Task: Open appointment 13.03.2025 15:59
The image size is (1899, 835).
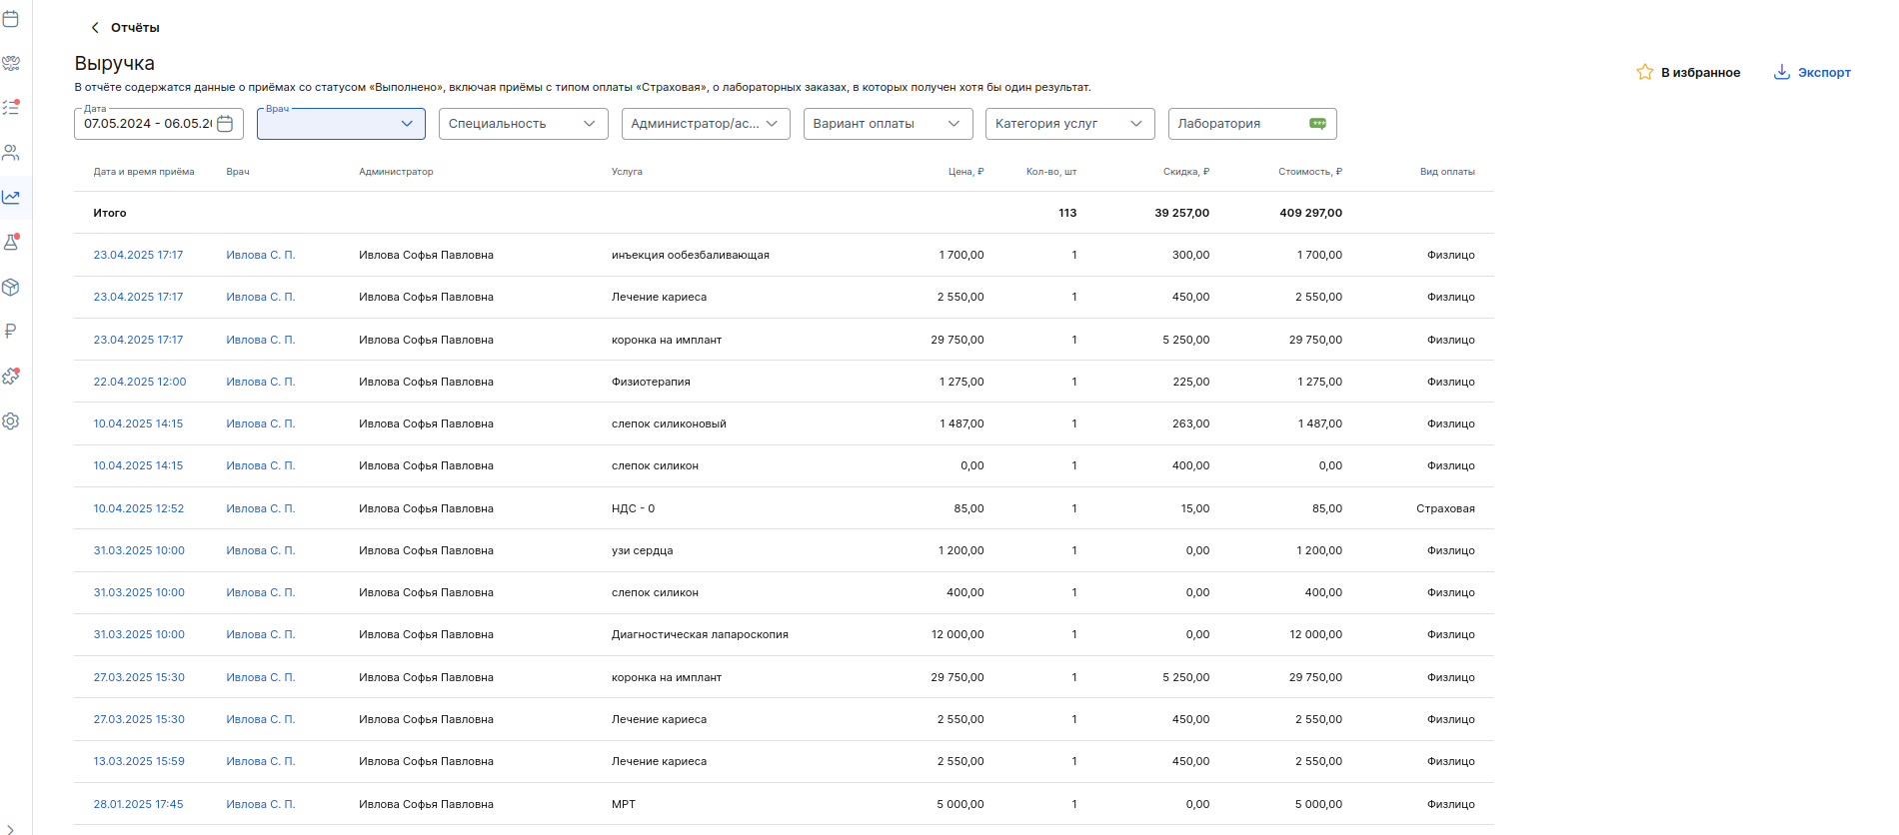Action: [x=139, y=761]
